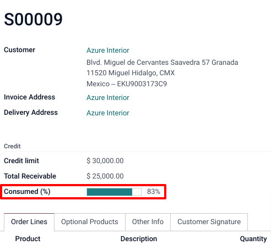Switch to the Order Lines tab
Screen dimensions: 271x245
click(x=29, y=222)
